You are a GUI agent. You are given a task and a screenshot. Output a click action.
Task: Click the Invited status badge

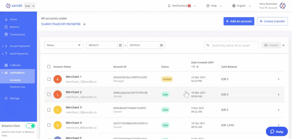[x=167, y=79]
